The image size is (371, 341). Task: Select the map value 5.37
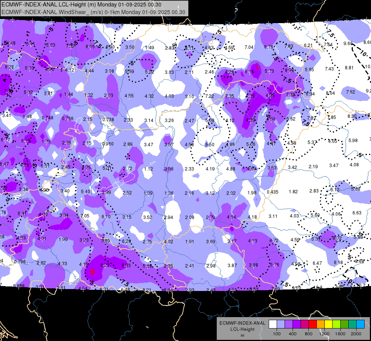312,142
